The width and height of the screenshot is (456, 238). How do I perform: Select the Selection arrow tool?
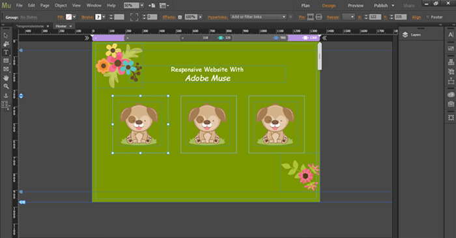6,35
